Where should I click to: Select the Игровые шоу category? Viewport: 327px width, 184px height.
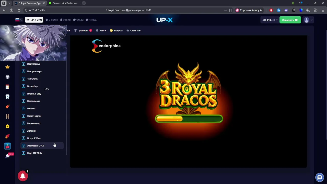pyautogui.click(x=42, y=94)
